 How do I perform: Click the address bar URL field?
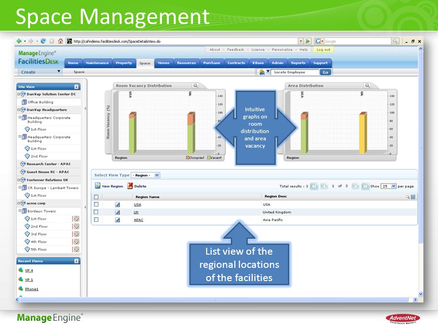pyautogui.click(x=183, y=41)
